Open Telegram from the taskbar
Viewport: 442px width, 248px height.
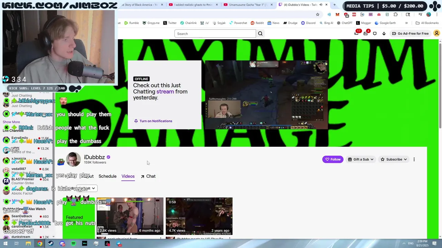(x=119, y=244)
